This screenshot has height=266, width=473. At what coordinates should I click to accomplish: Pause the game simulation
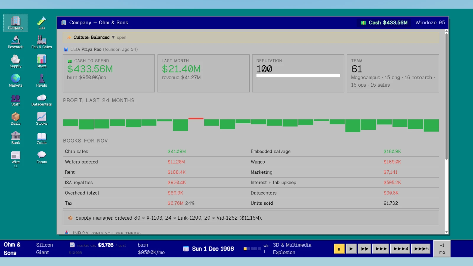(339, 249)
